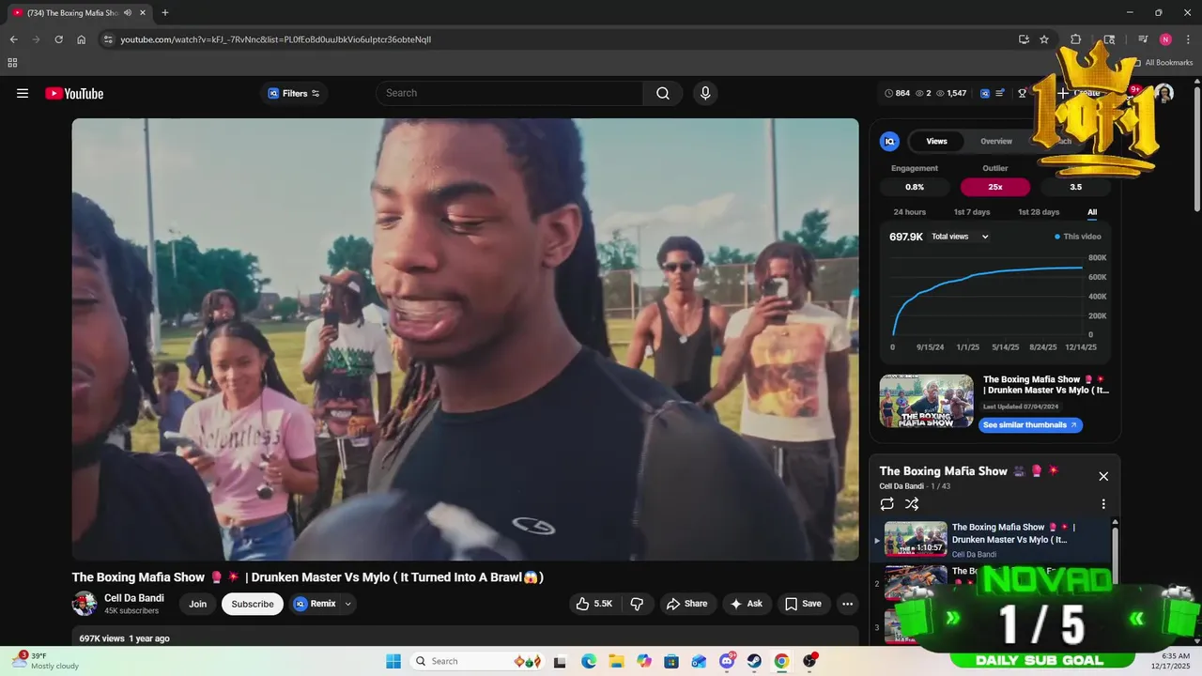Go to the YouTube home logo
1202x676 pixels.
pos(74,93)
